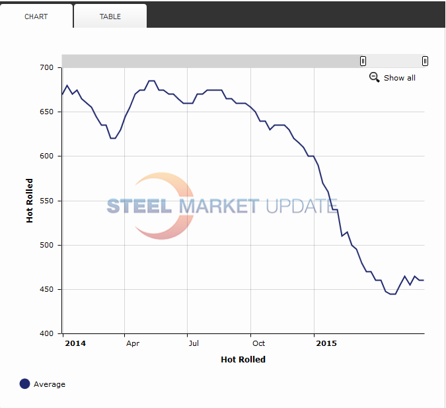Click the Steel Market Update watermark logo

pos(222,206)
